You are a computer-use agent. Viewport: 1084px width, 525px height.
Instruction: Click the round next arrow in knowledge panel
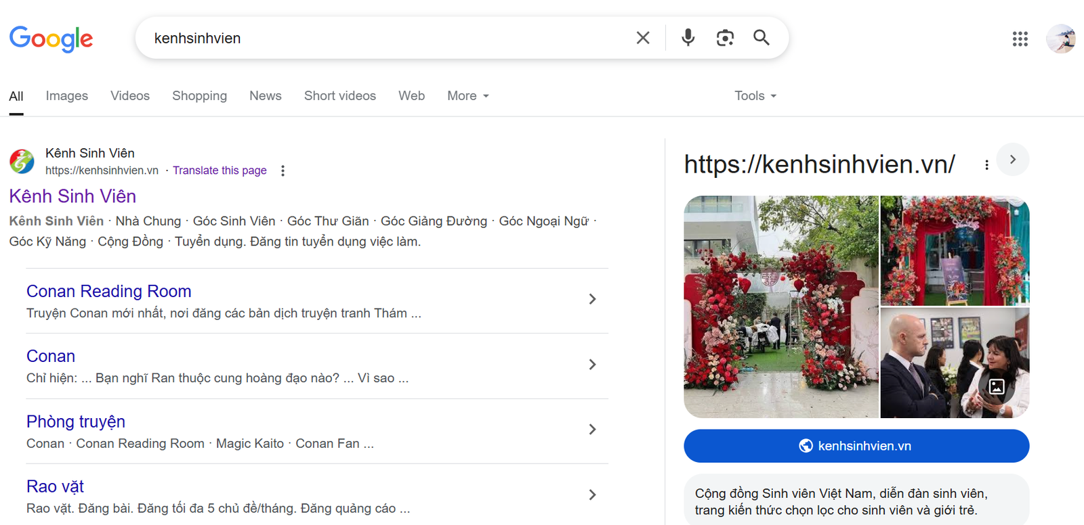[1013, 160]
